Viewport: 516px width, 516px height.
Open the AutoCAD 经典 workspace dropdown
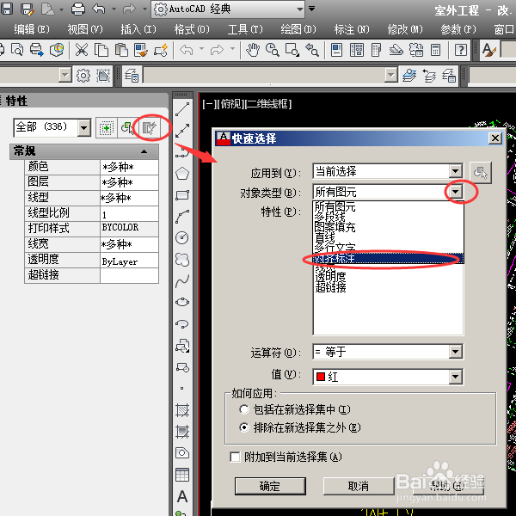tap(300, 9)
